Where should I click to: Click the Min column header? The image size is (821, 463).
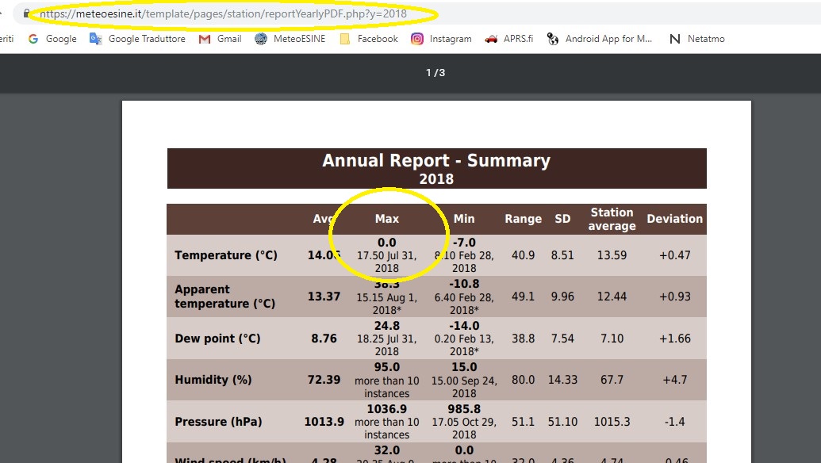pyautogui.click(x=464, y=219)
